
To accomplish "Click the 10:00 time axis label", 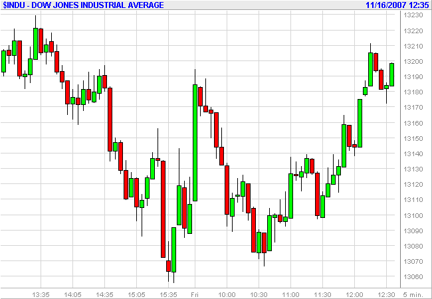I will point(227,295).
